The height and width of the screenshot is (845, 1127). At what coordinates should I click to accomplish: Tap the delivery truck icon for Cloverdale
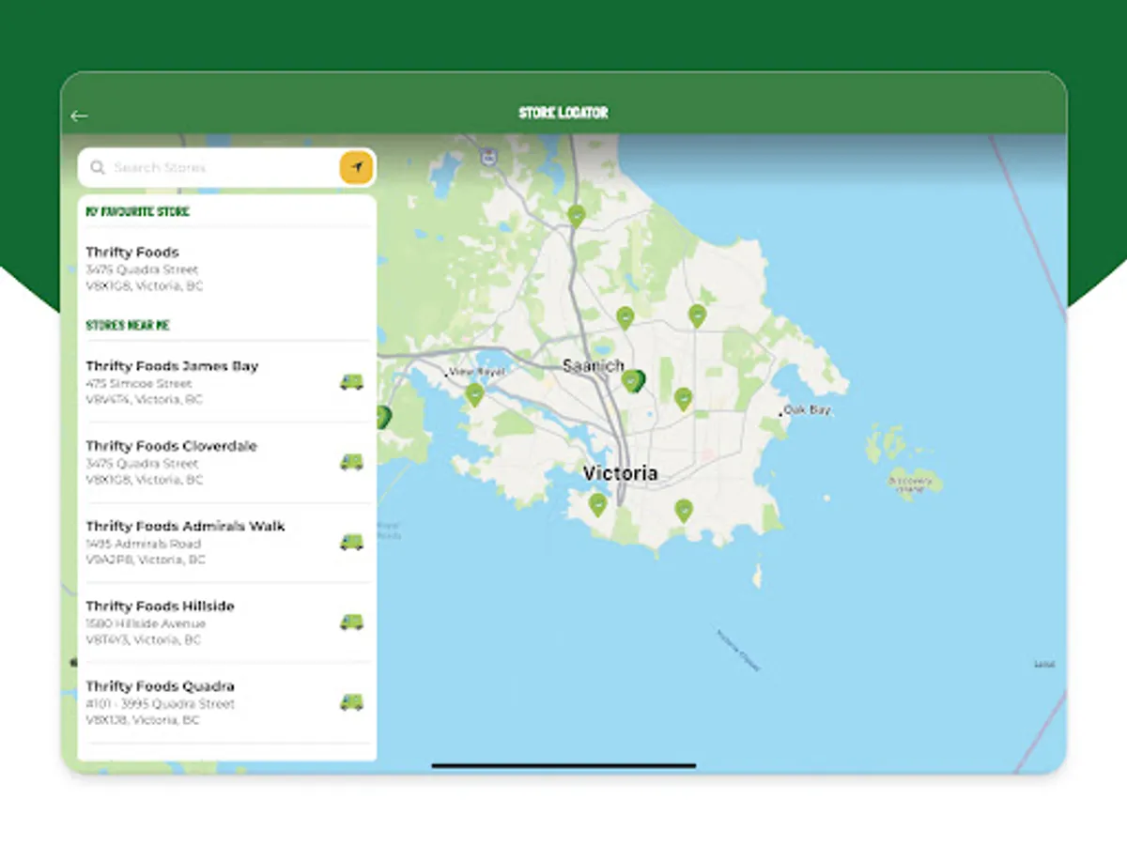(351, 462)
